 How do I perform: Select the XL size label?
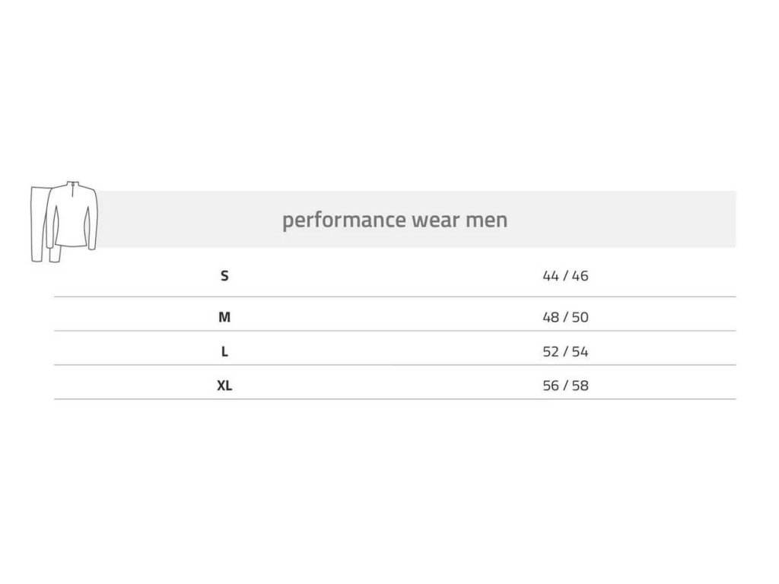[224, 386]
